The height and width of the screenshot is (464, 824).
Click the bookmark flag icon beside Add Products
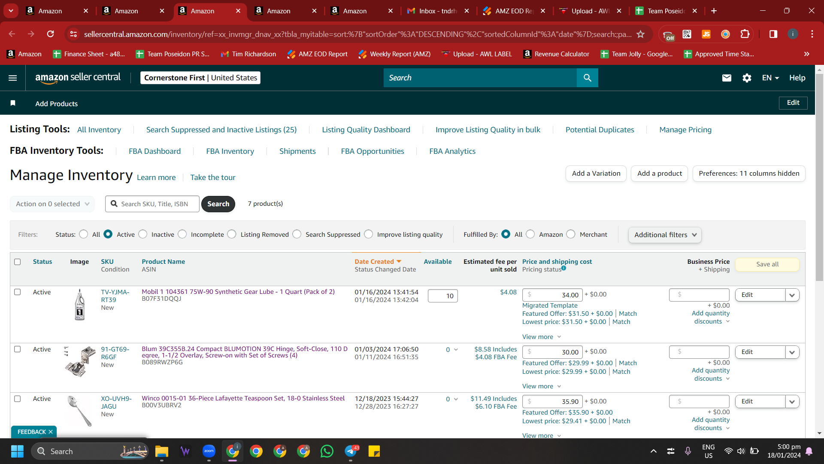pos(13,103)
